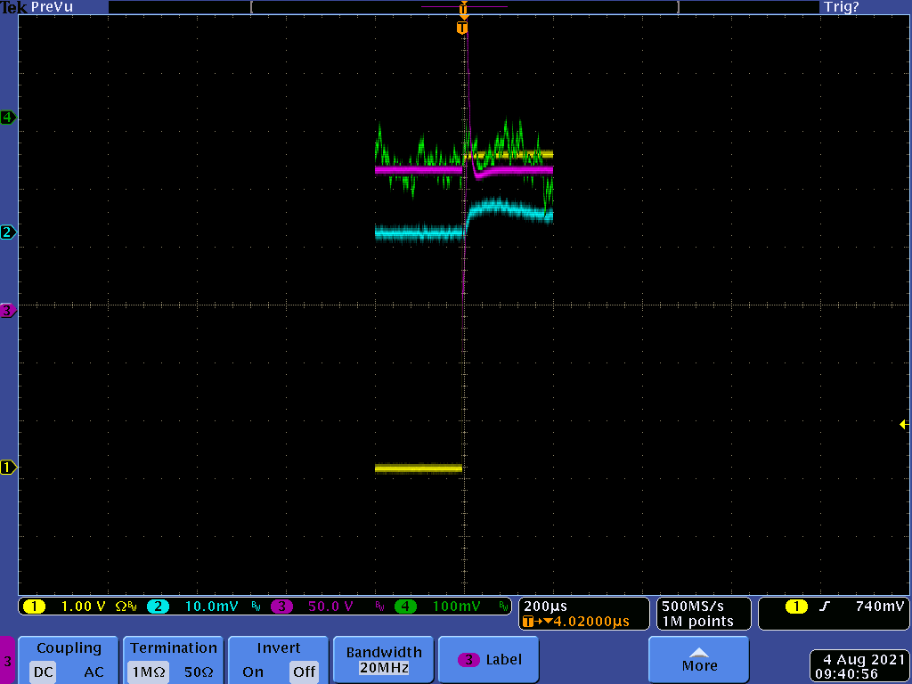This screenshot has width=912, height=684.
Task: Click the yellow trigger level arrow
Action: [903, 426]
